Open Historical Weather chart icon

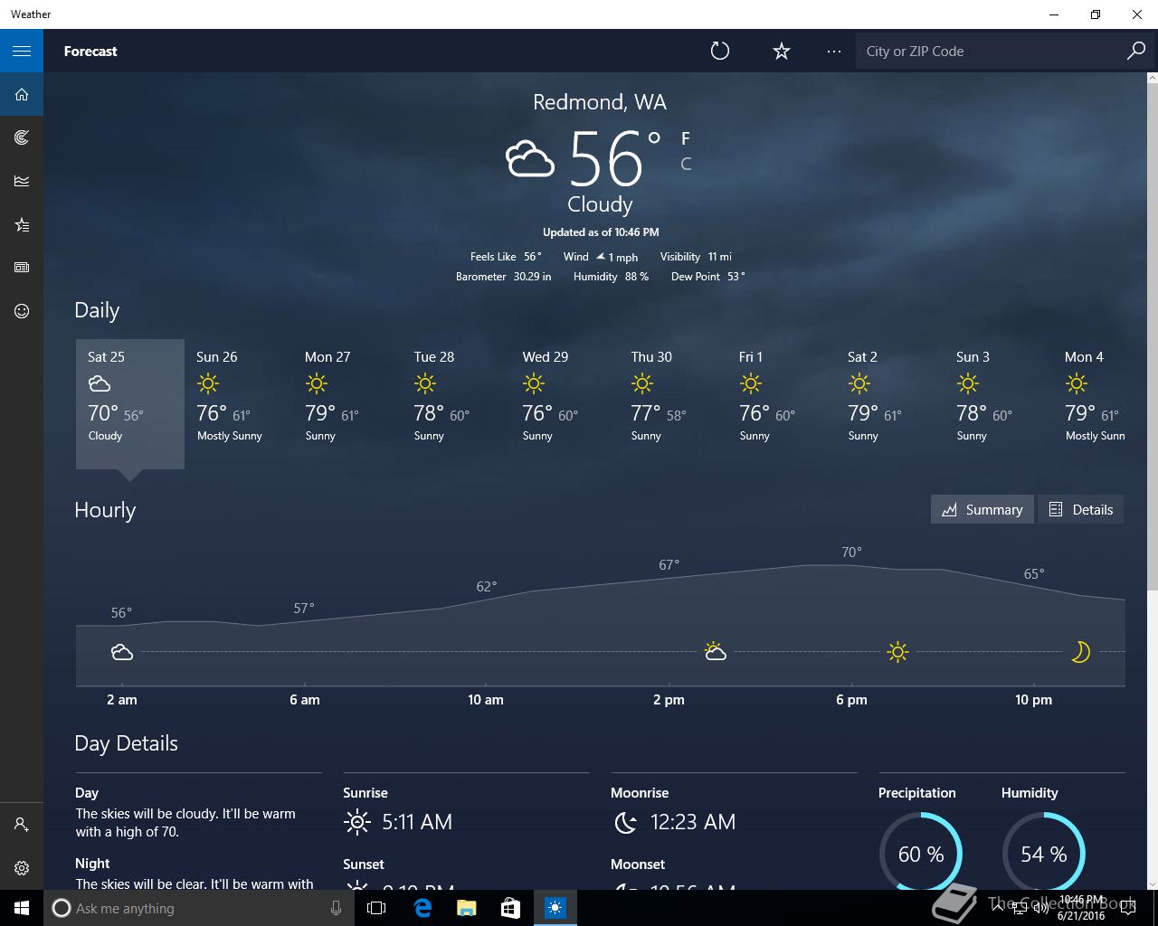(x=22, y=181)
